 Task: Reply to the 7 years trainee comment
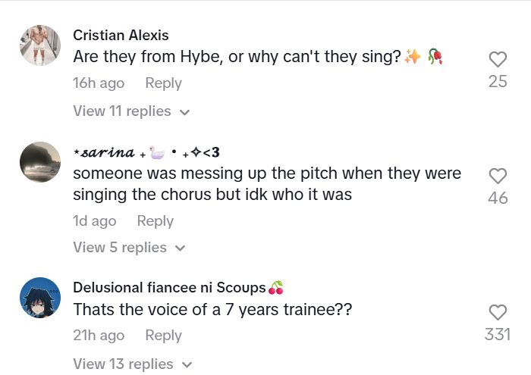(x=163, y=336)
